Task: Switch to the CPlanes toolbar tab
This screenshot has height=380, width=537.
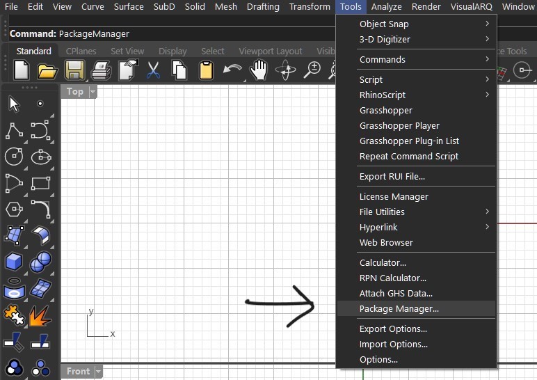Action: pyautogui.click(x=81, y=51)
